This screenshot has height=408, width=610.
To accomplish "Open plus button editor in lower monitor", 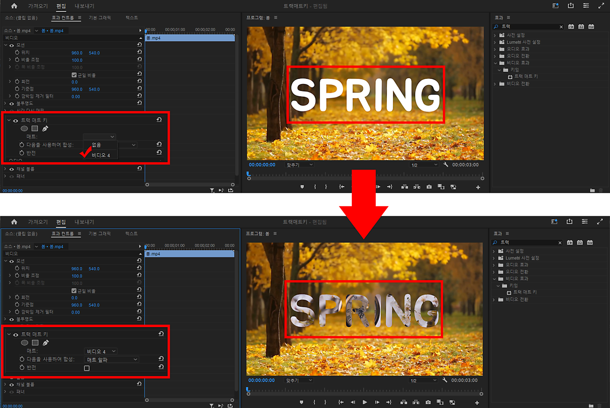I will (x=477, y=403).
